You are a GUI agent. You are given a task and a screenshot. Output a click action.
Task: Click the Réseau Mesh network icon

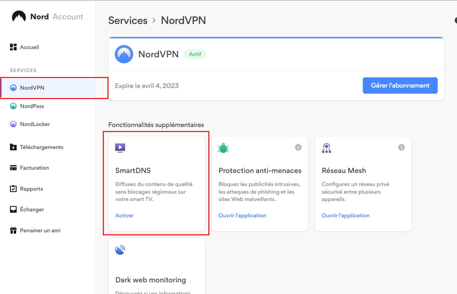tap(326, 148)
